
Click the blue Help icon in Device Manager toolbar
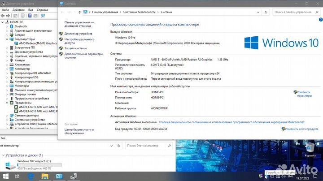click(x=30, y=16)
